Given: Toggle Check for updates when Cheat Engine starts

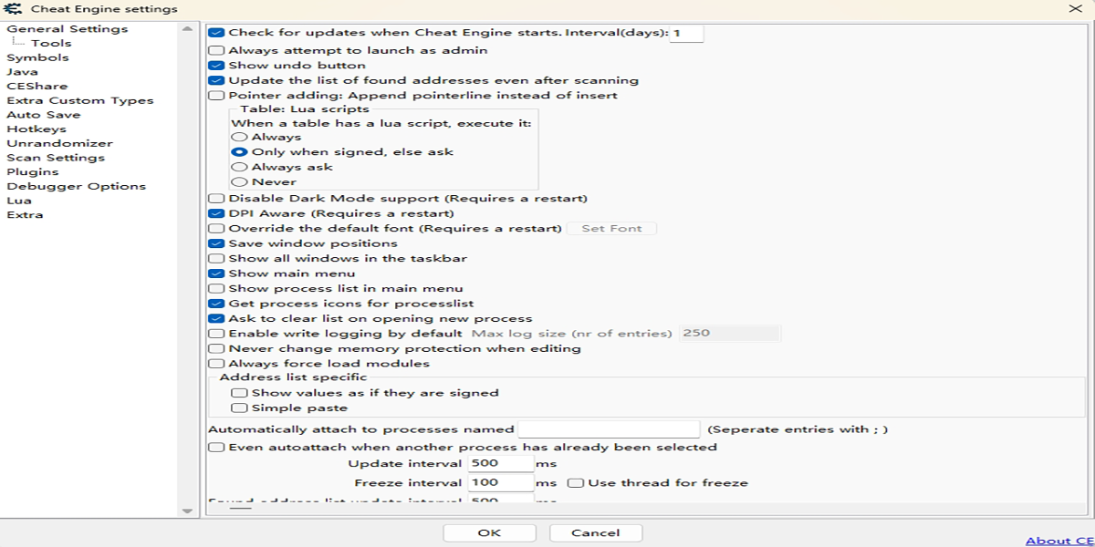Looking at the screenshot, I should [x=216, y=33].
